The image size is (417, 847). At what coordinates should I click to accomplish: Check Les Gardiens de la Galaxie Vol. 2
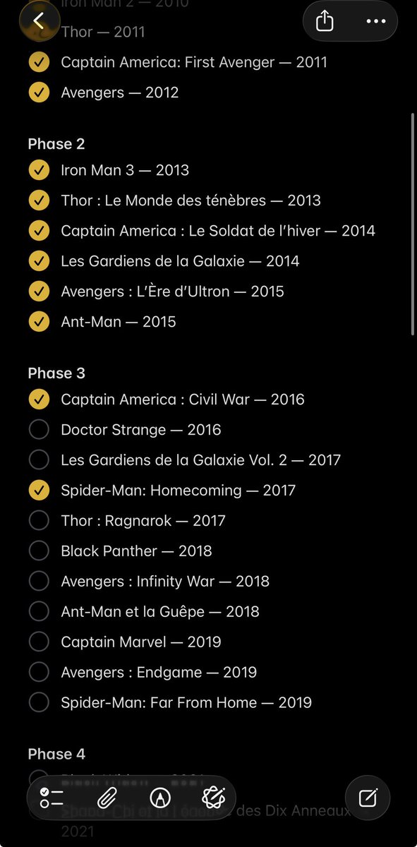(x=39, y=459)
